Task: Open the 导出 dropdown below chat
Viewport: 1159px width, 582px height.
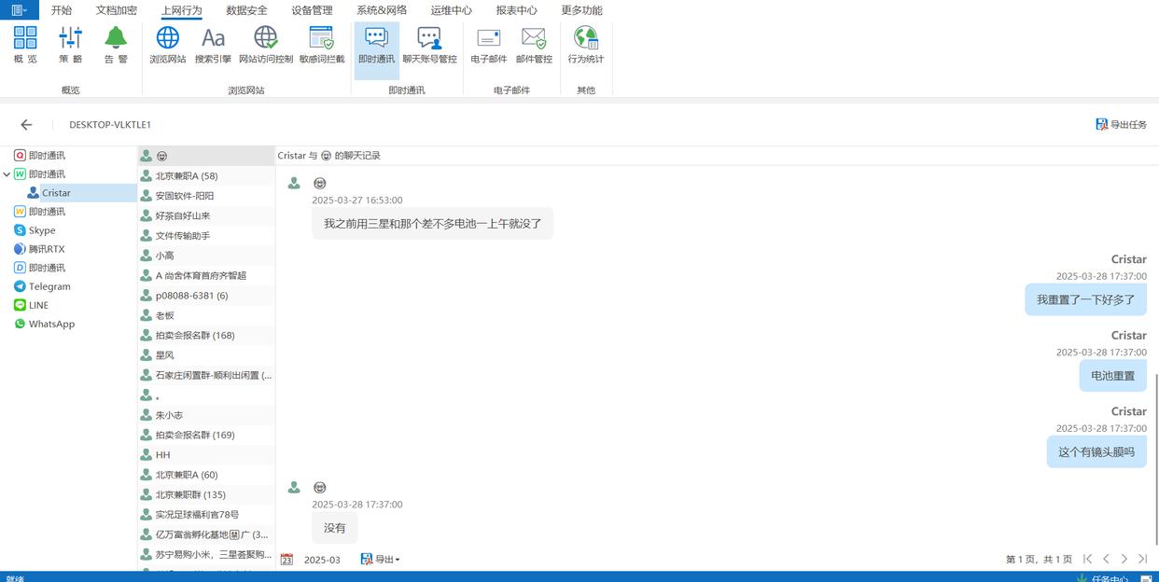Action: click(381, 560)
